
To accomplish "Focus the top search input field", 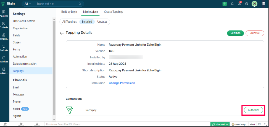I will [x=57, y=4].
